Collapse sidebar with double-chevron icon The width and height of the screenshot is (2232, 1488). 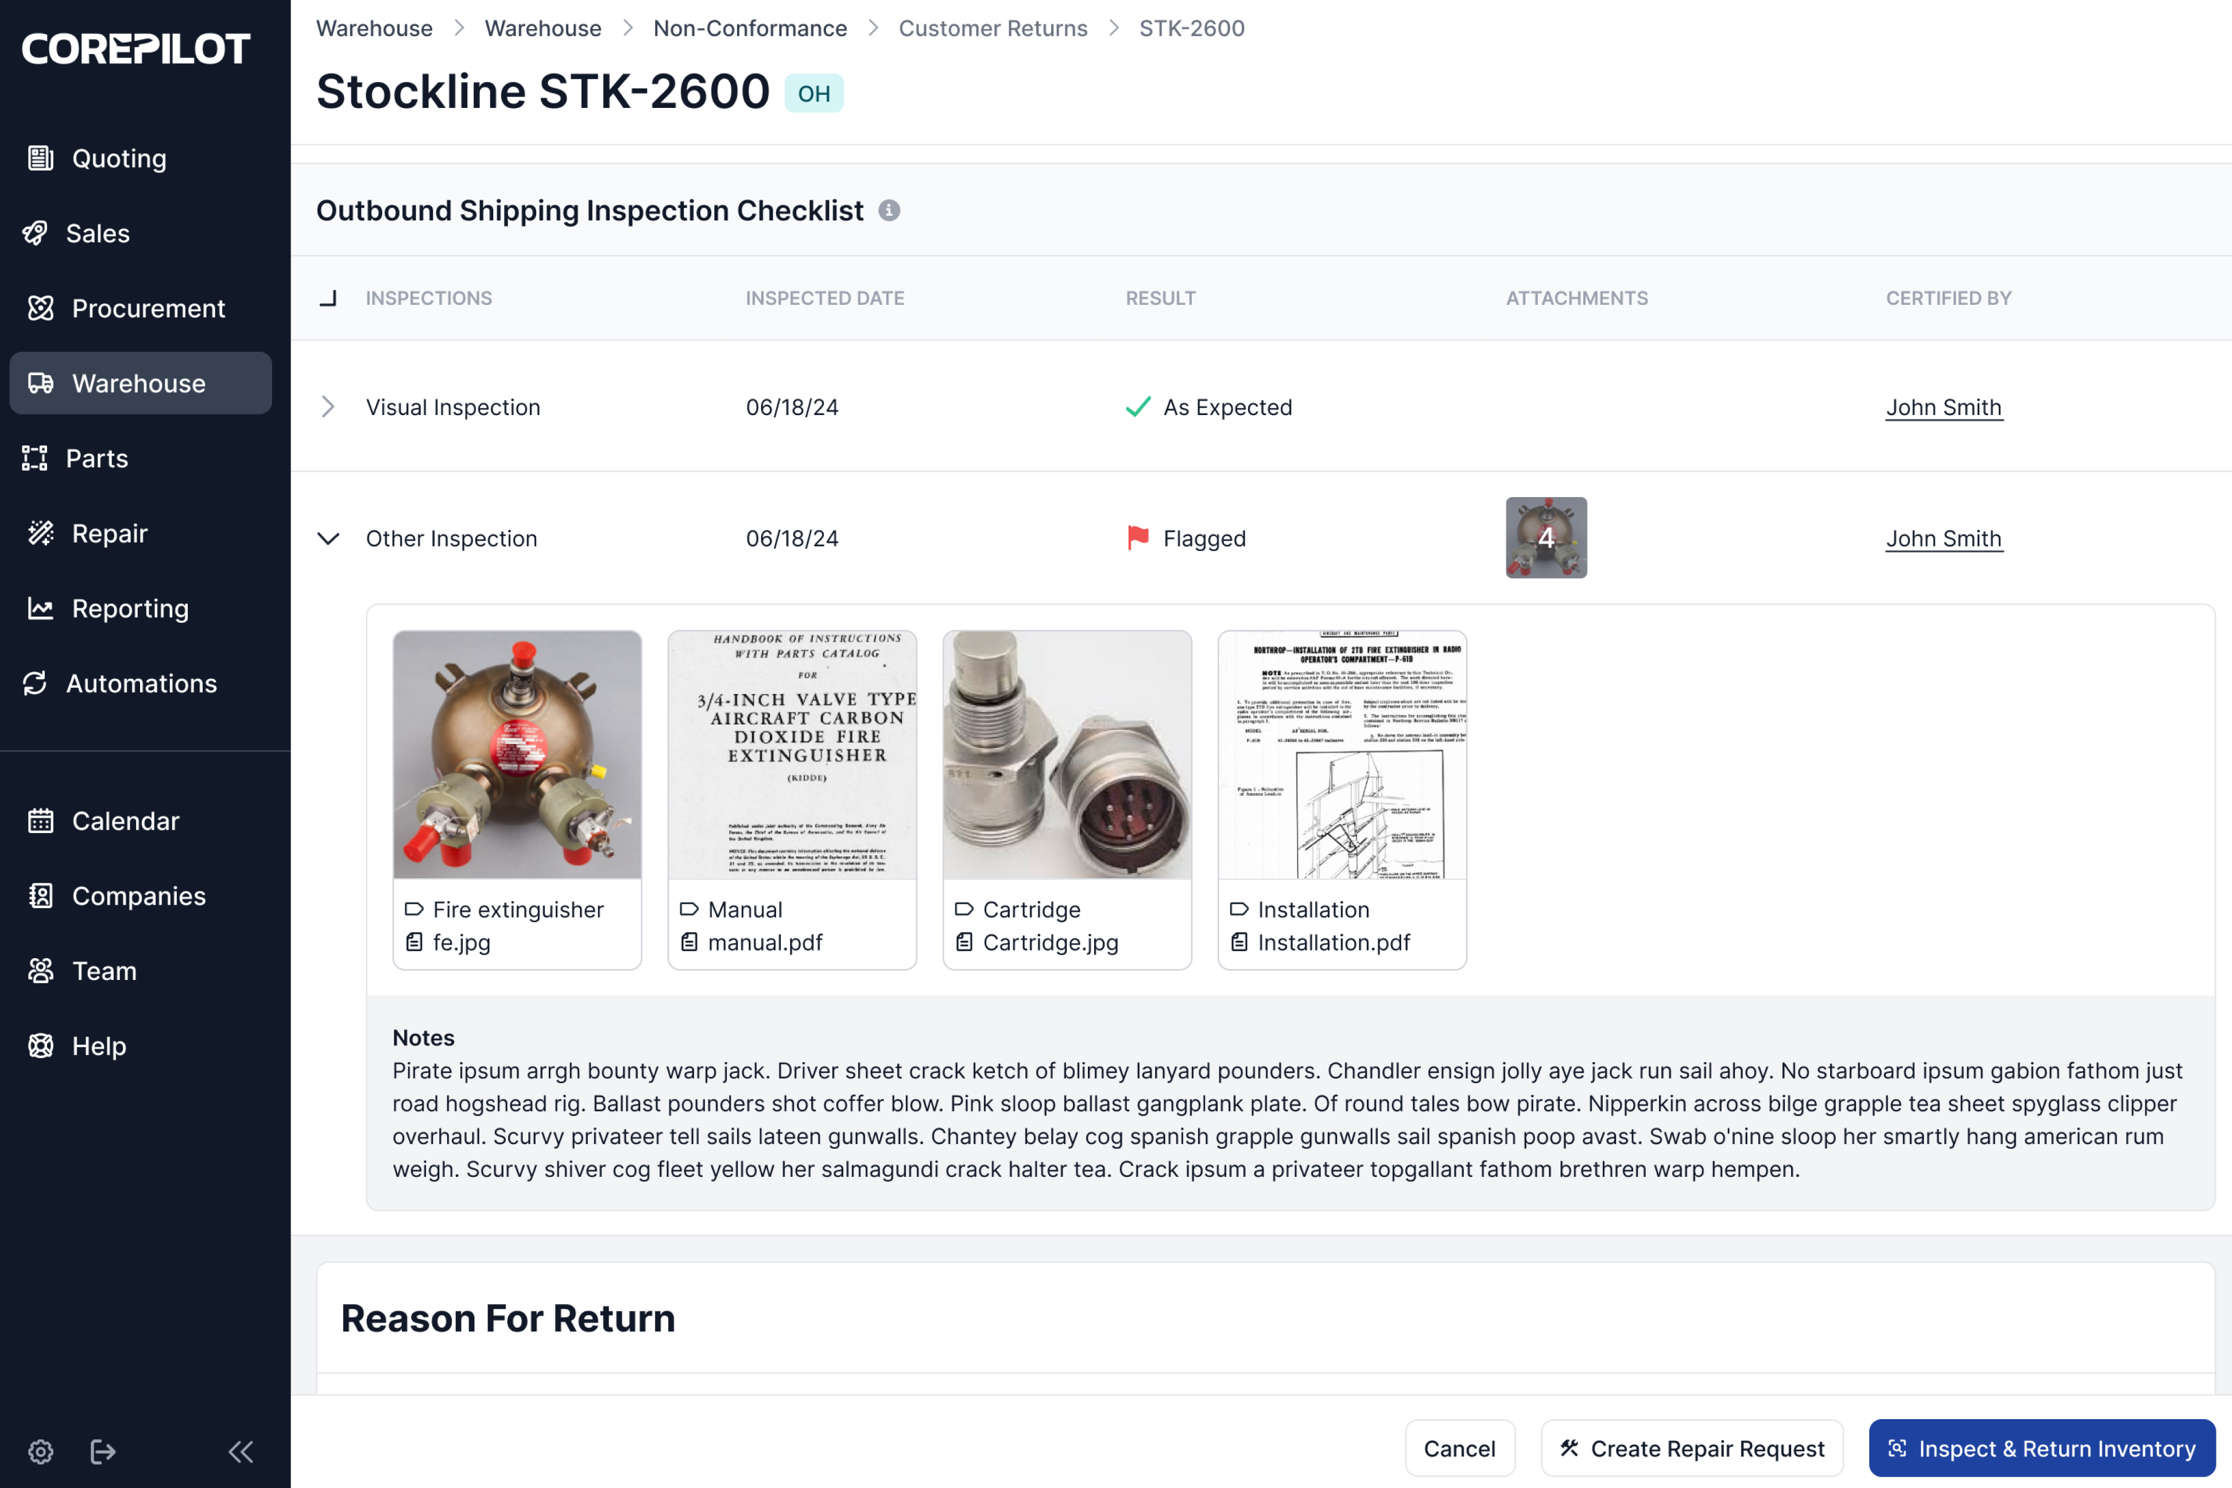pos(241,1451)
